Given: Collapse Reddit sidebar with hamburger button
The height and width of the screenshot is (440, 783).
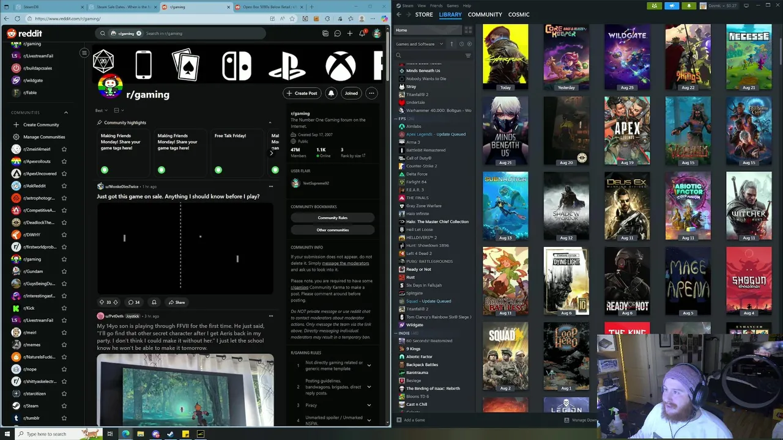Looking at the screenshot, I should [x=84, y=53].
